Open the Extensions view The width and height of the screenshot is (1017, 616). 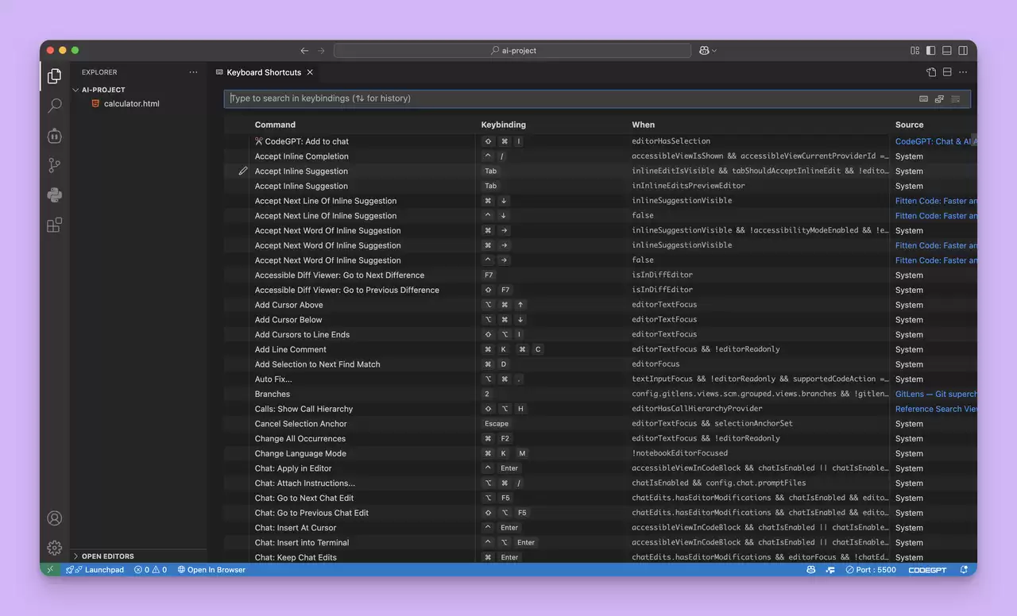point(54,225)
